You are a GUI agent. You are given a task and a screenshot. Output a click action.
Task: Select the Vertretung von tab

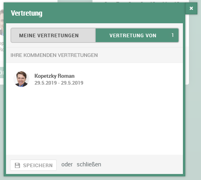[x=137, y=35]
